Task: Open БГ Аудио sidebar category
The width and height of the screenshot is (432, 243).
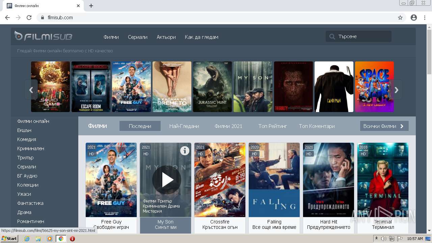Action: [27, 176]
